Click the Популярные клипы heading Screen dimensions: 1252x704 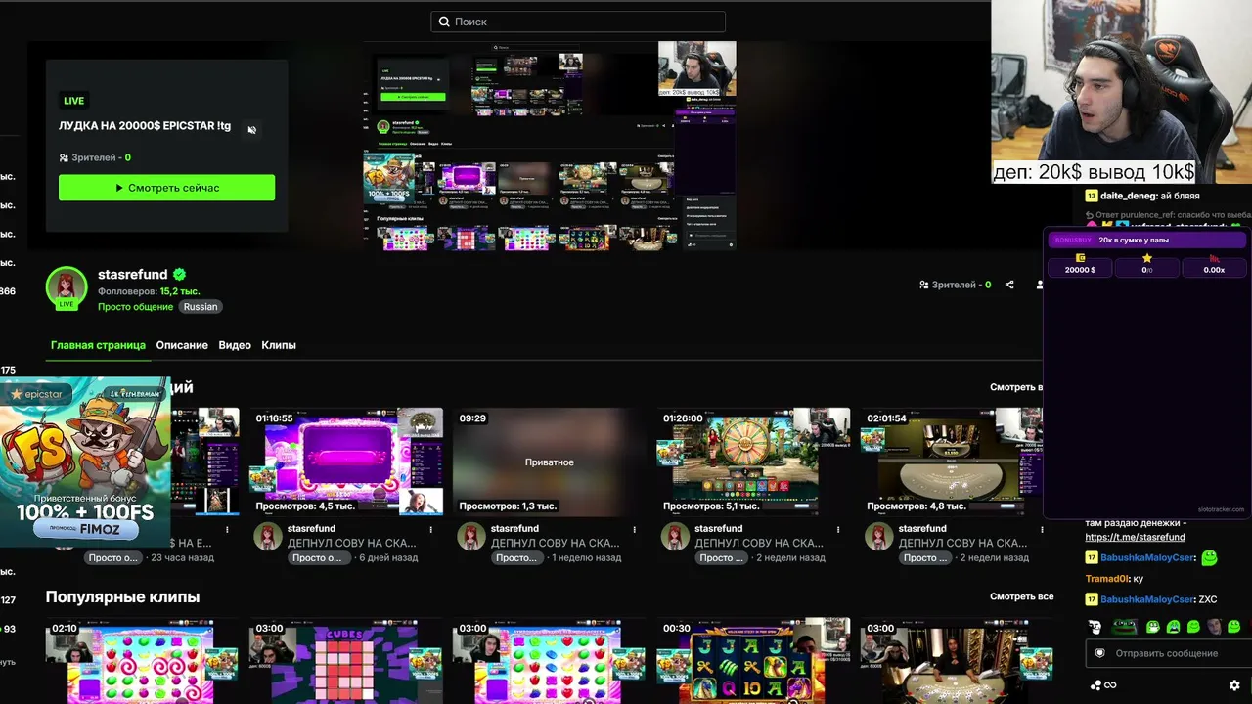pos(122,596)
